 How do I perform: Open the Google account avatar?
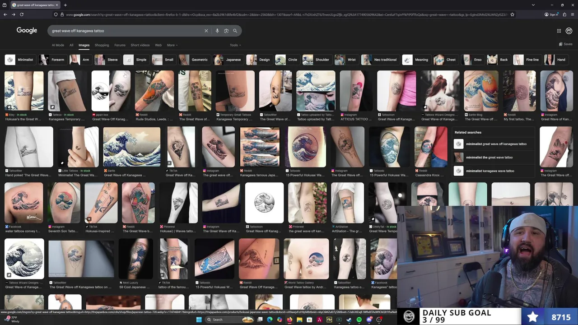point(569,31)
